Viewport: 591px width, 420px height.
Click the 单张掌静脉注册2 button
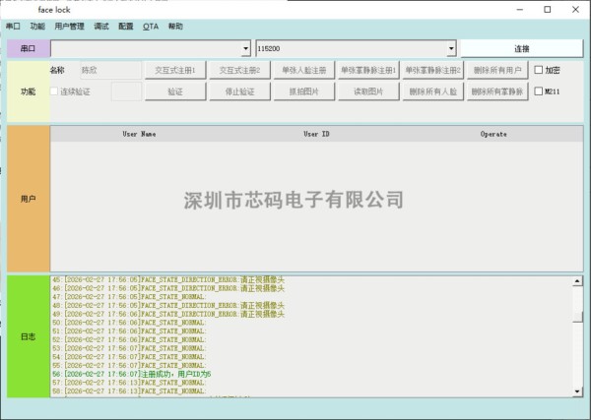pos(433,70)
